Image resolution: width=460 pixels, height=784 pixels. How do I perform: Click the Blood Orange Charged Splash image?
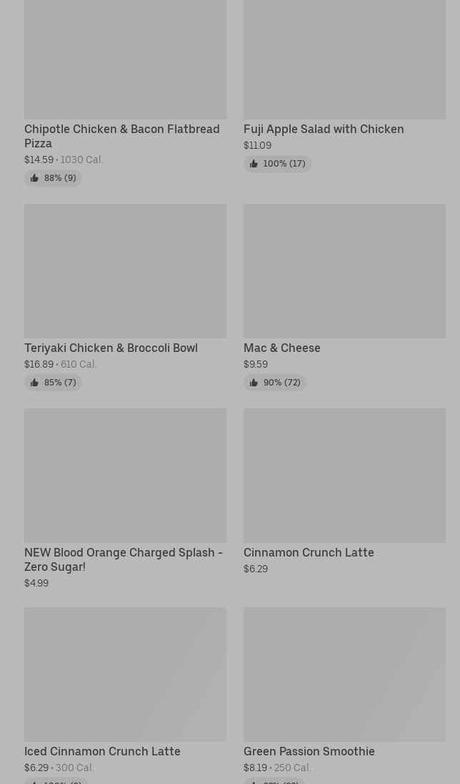coord(125,476)
